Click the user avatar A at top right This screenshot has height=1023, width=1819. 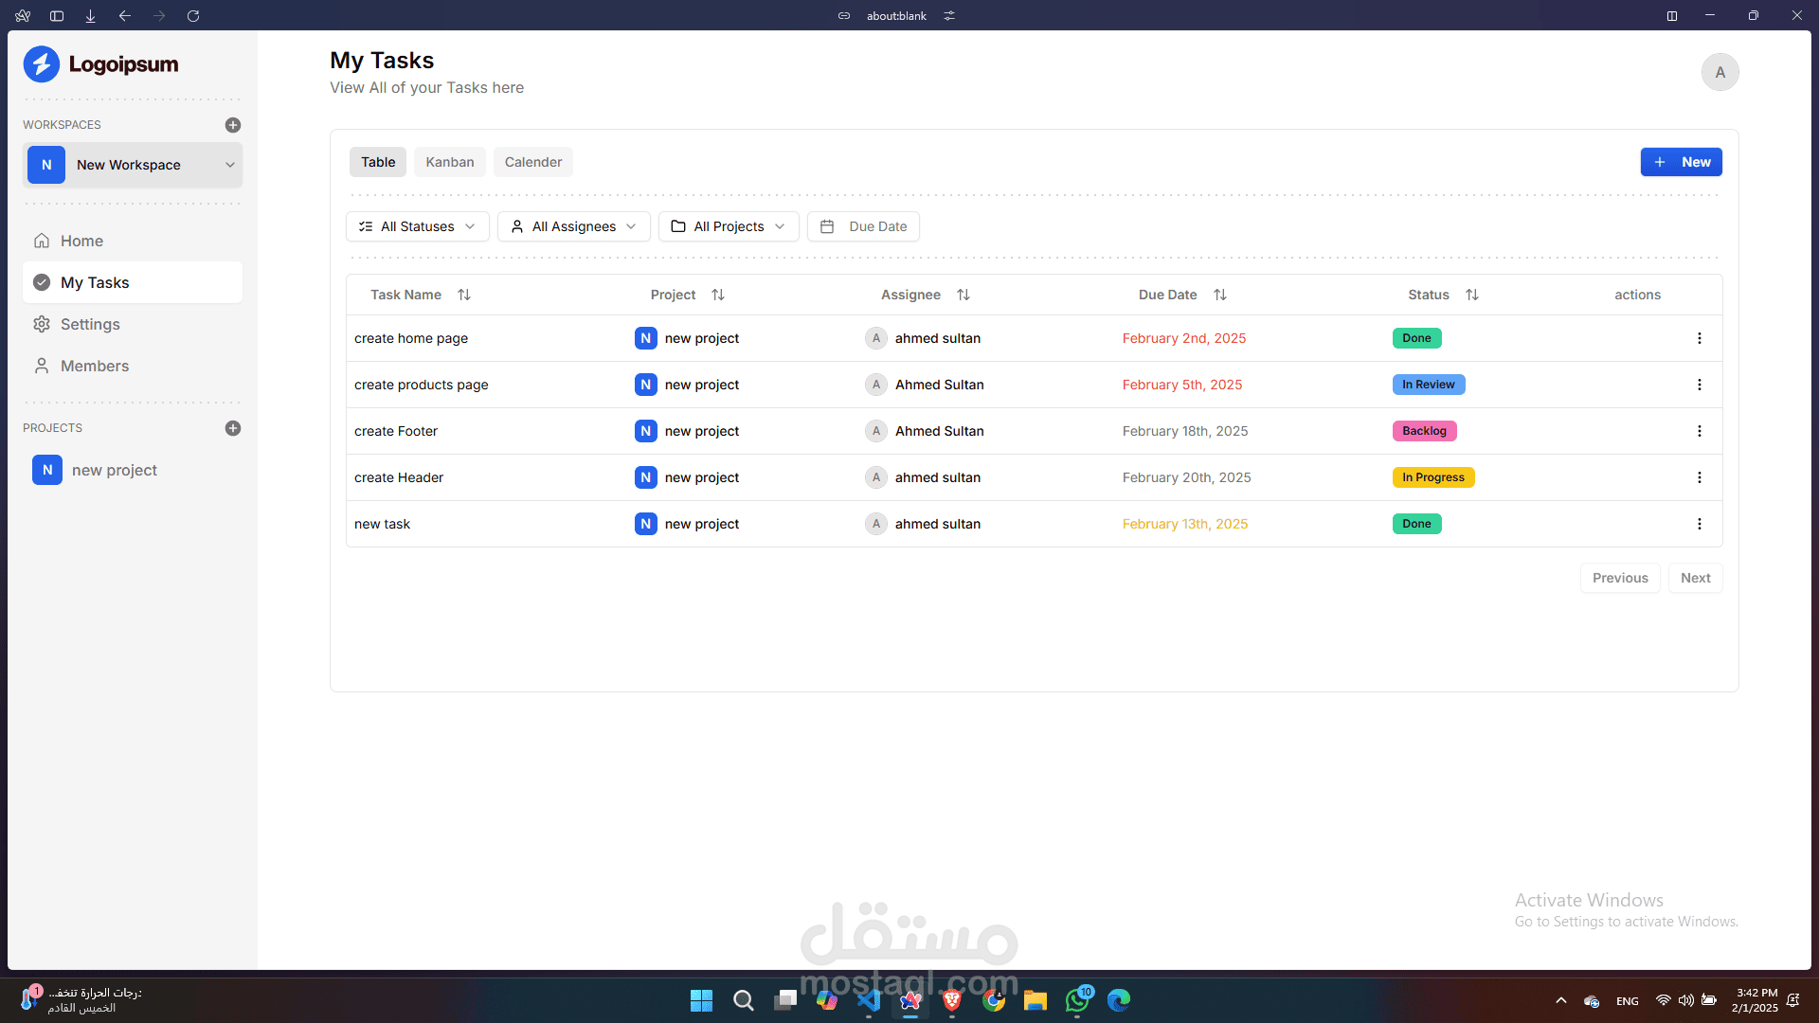(x=1720, y=72)
